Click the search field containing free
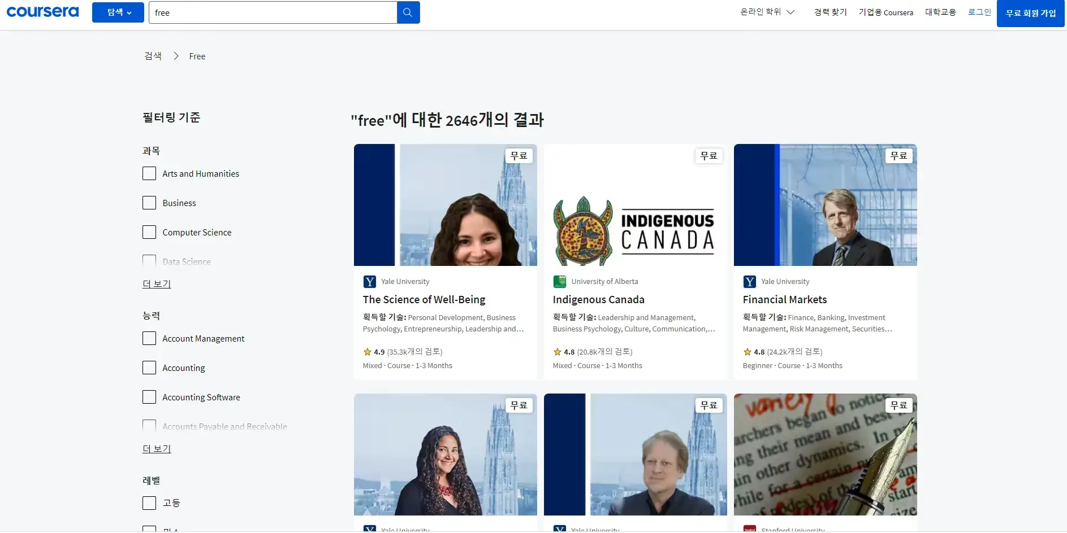Screen dimensions: 1067x533 [x=273, y=12]
